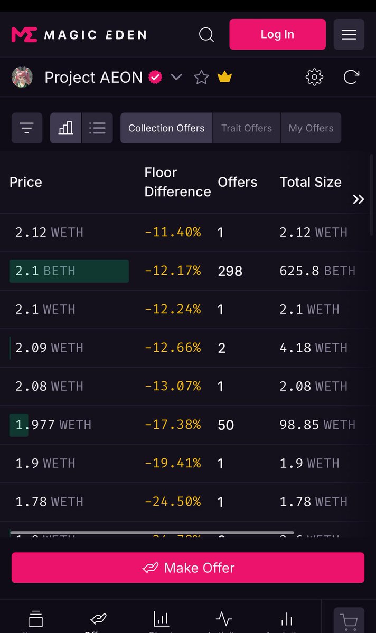
Task: Click the Offers column header
Action: point(238,182)
